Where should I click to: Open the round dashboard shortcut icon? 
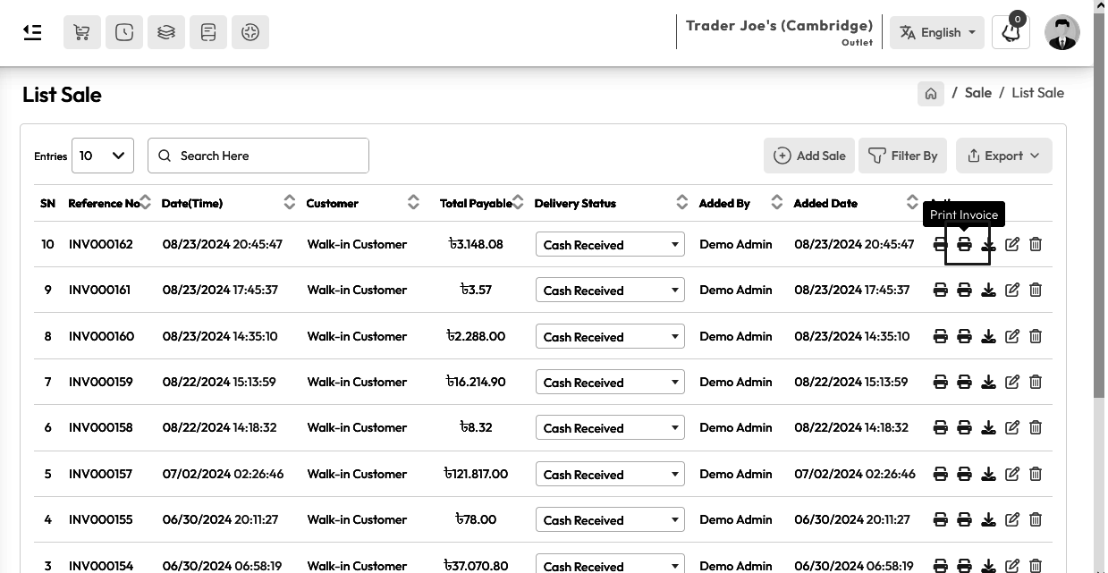pyautogui.click(x=250, y=32)
